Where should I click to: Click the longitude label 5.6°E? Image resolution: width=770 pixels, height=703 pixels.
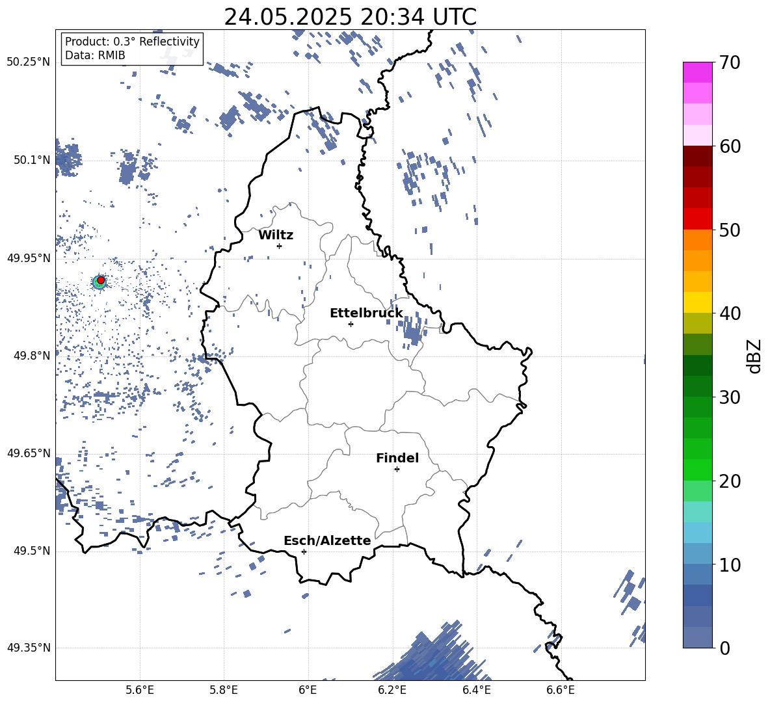pyautogui.click(x=140, y=690)
